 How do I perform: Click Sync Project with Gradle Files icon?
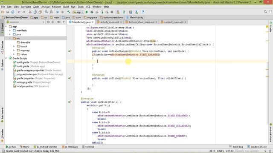(x=124, y=12)
